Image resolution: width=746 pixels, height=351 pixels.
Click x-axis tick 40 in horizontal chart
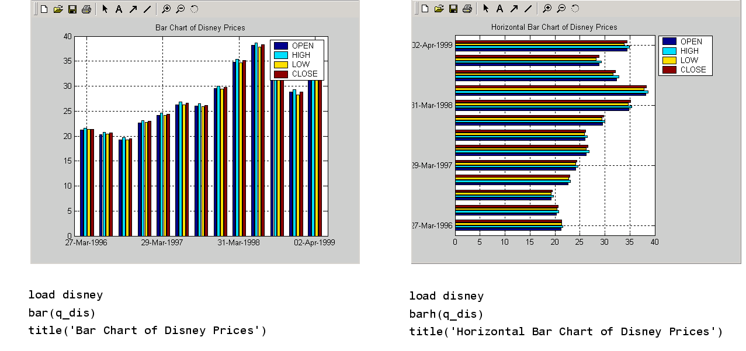coord(654,241)
